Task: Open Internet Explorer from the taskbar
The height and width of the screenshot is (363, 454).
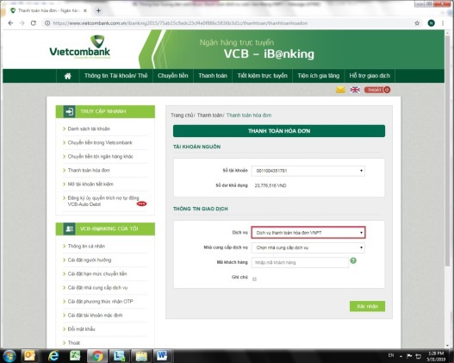Action: point(53,356)
